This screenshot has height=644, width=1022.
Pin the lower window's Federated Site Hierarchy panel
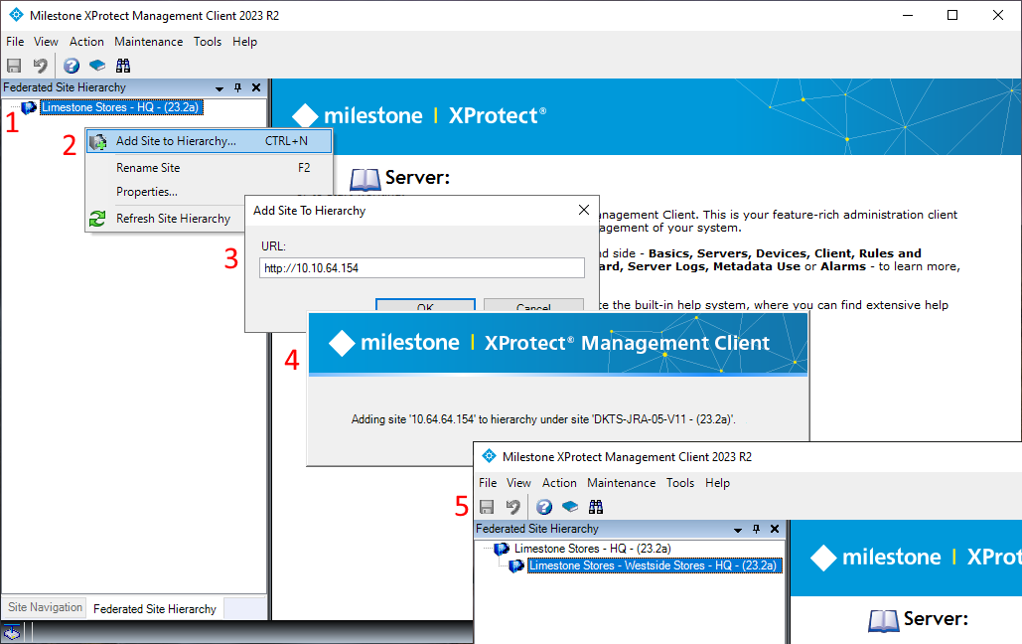[x=756, y=529]
